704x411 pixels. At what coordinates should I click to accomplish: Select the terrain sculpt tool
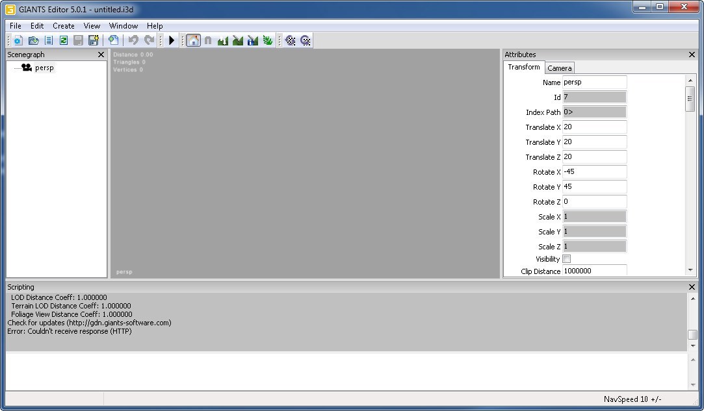223,40
